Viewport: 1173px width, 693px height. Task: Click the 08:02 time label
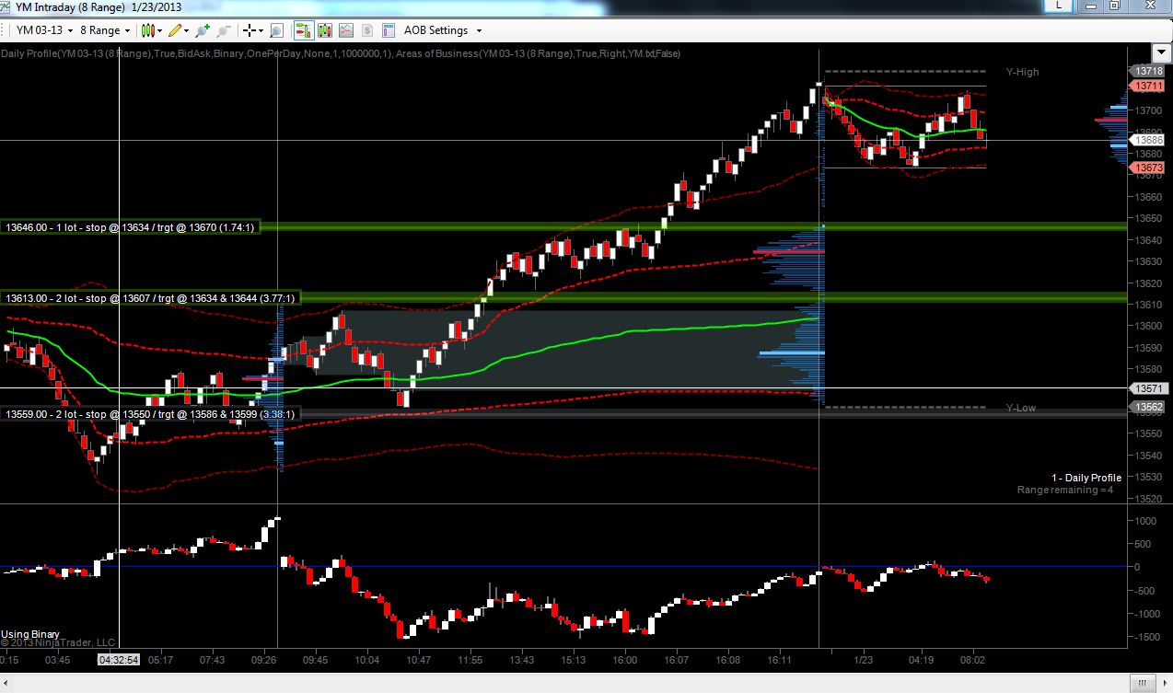973,660
